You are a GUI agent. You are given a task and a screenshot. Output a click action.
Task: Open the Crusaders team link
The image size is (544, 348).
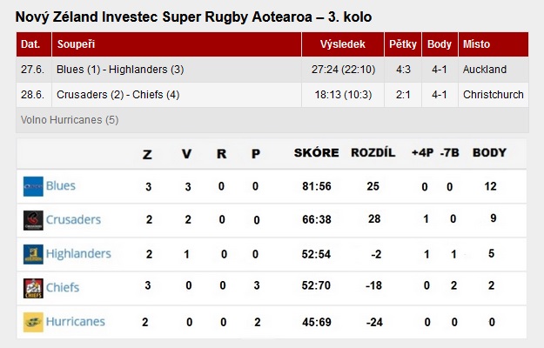pos(73,220)
